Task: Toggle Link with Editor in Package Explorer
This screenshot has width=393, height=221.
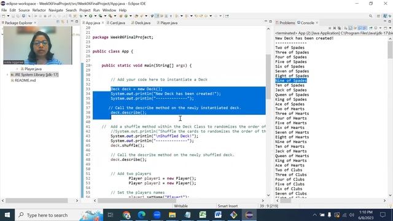Action: point(63,22)
